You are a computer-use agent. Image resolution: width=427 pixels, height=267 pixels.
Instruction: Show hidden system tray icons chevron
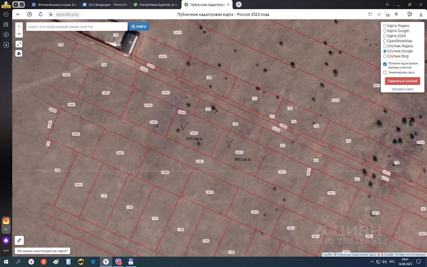(372, 262)
